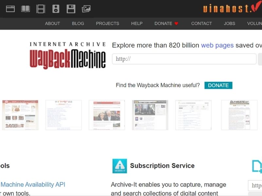Open the archived news thumbnail with two people
This screenshot has height=196, width=262.
(x=107, y=115)
